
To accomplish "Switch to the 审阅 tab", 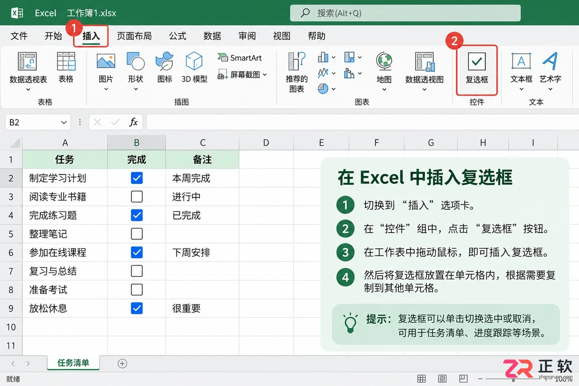I will pyautogui.click(x=247, y=36).
